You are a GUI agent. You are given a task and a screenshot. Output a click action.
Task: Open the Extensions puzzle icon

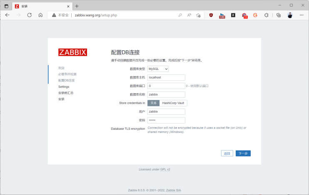pyautogui.click(x=267, y=15)
